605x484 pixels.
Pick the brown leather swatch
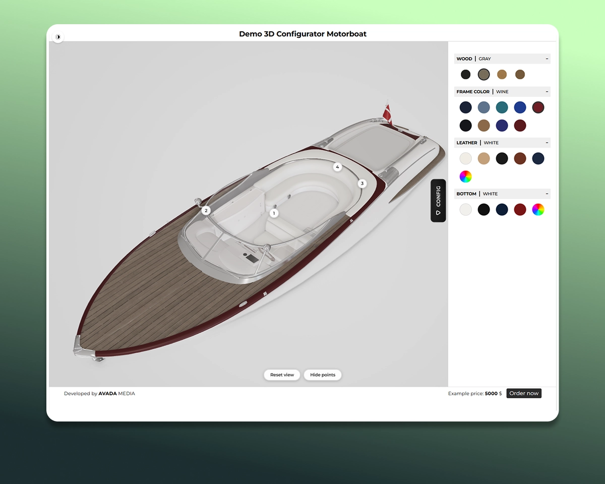tap(520, 158)
